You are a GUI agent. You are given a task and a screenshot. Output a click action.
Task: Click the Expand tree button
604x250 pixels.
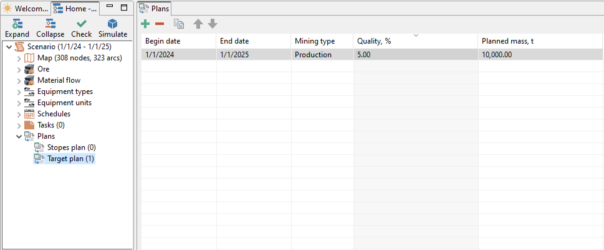[x=17, y=29]
